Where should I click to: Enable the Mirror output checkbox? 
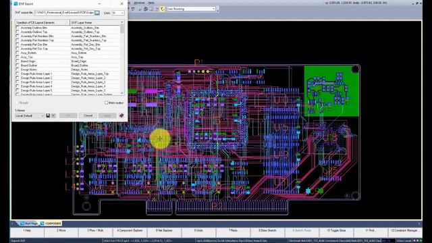(106, 103)
